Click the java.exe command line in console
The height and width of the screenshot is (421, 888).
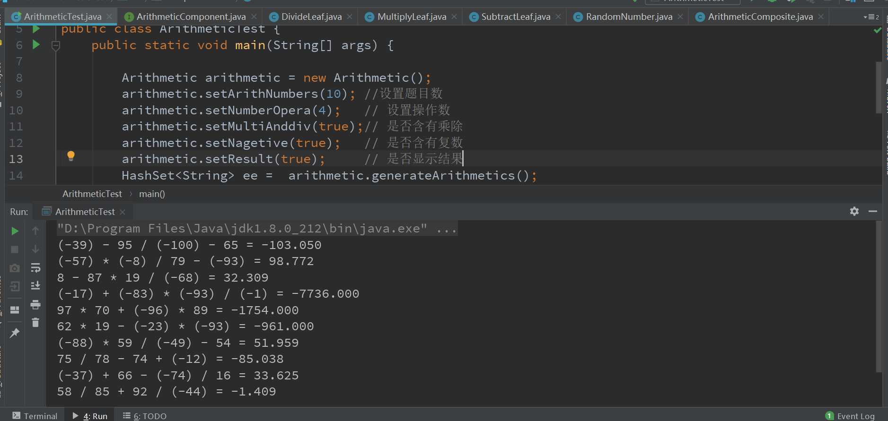(257, 229)
